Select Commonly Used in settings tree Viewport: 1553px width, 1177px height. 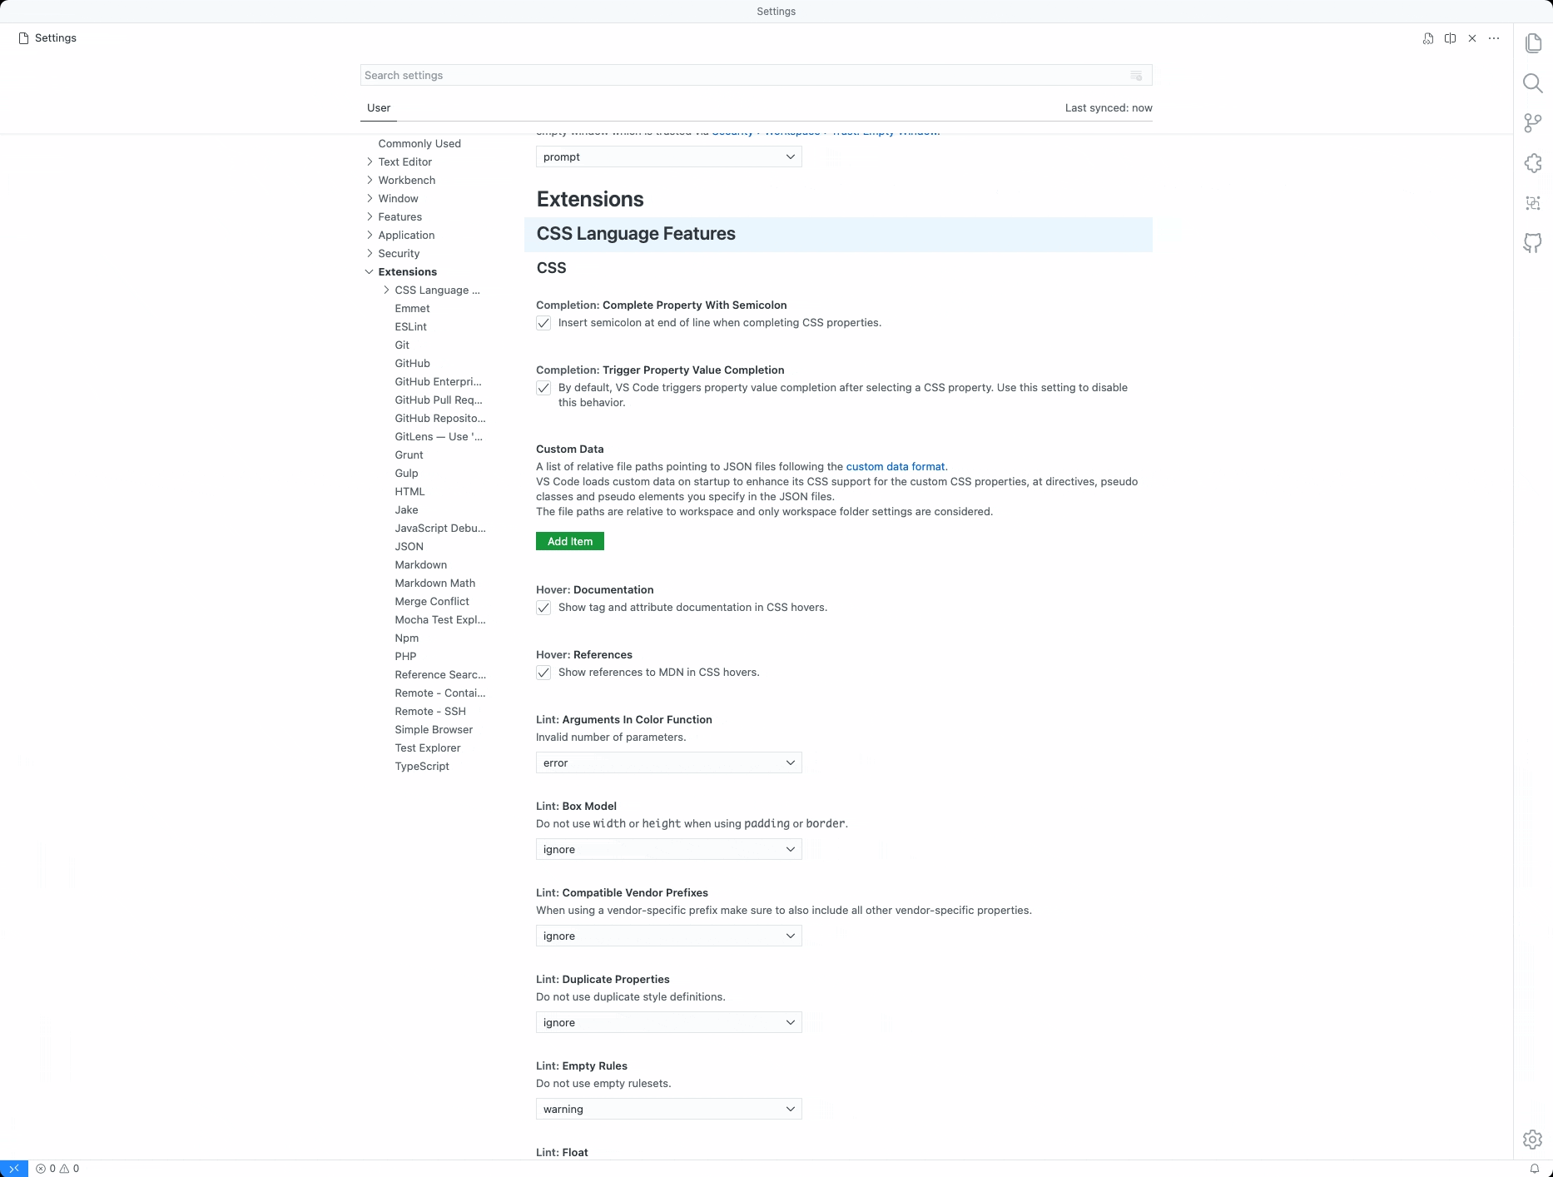coord(419,143)
